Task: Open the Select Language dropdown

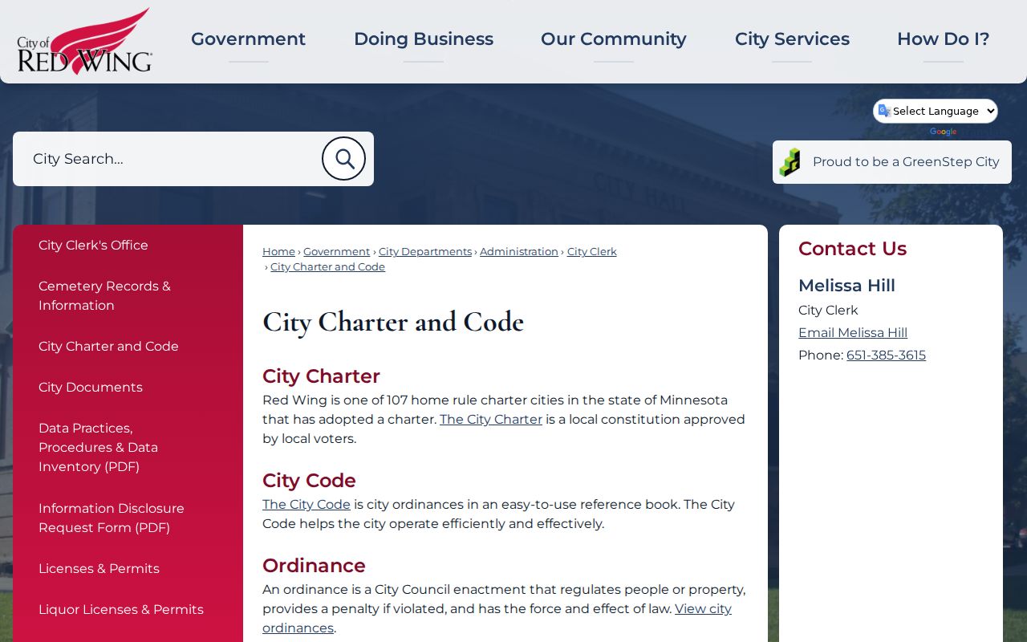Action: click(936, 112)
